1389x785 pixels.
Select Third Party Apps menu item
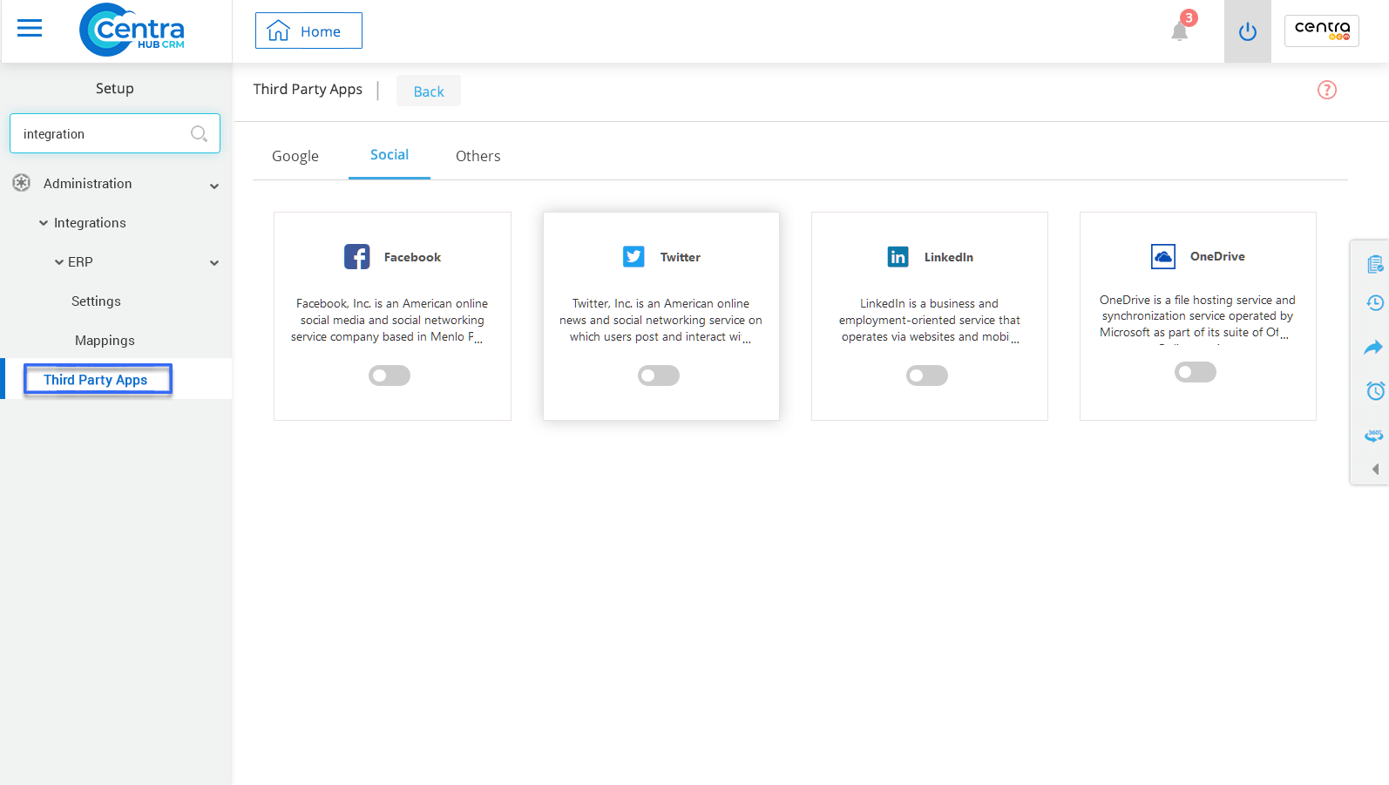(98, 379)
